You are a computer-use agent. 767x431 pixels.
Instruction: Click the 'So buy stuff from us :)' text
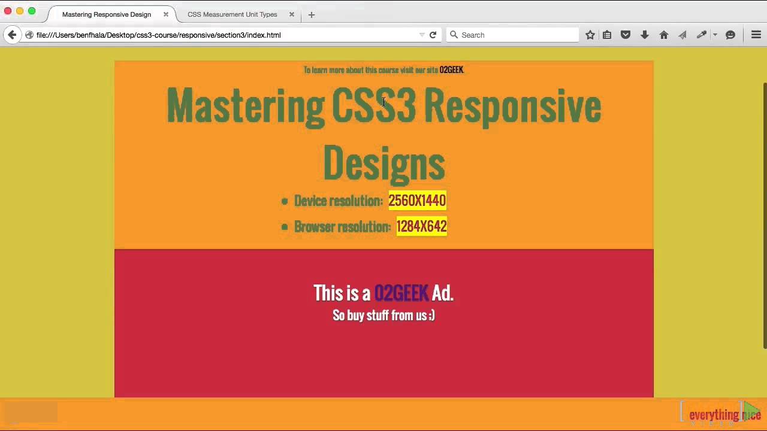click(383, 315)
